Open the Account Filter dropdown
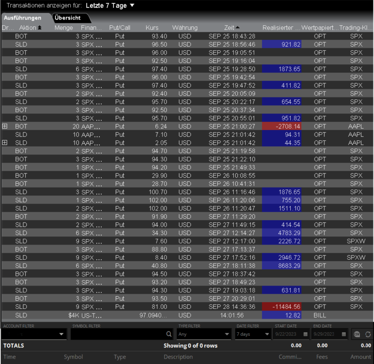The image size is (374, 364). point(61,334)
